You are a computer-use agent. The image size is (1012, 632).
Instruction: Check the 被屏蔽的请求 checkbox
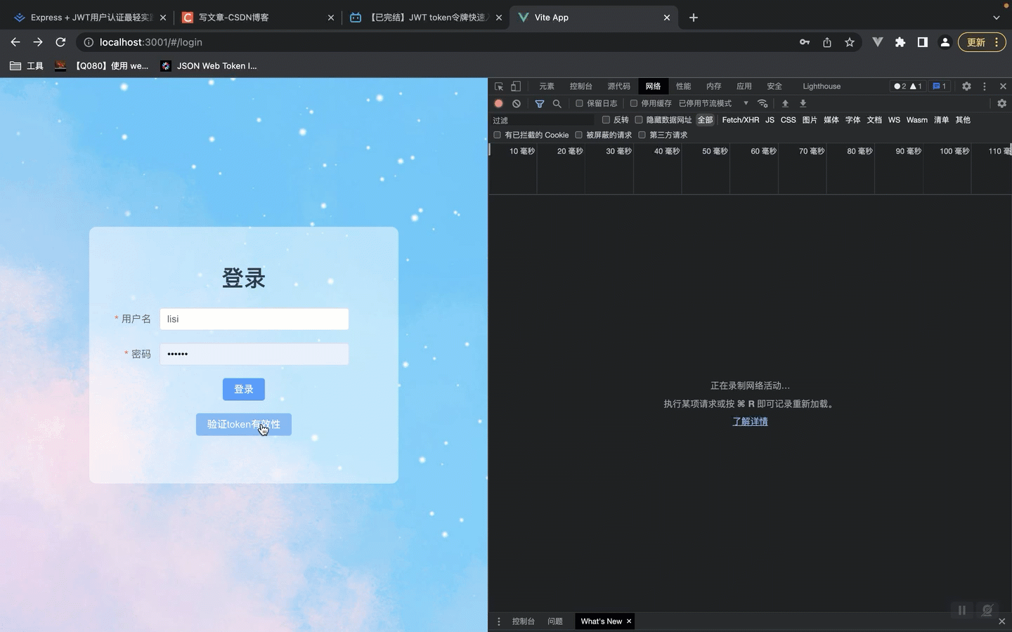579,135
